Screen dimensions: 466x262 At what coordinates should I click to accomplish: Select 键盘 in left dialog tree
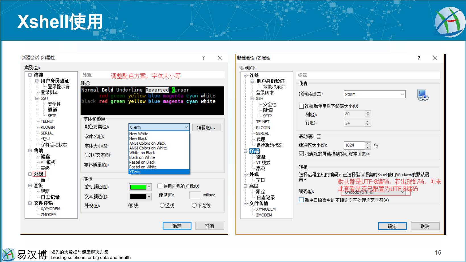coord(45,156)
